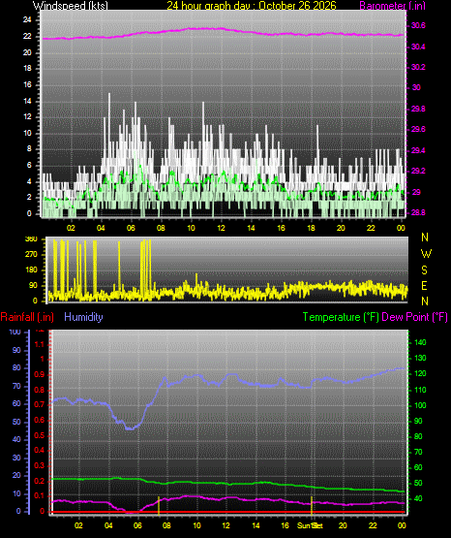Click the Sun Set label on the bottom time axis
The width and height of the screenshot is (451, 538).
(x=310, y=525)
